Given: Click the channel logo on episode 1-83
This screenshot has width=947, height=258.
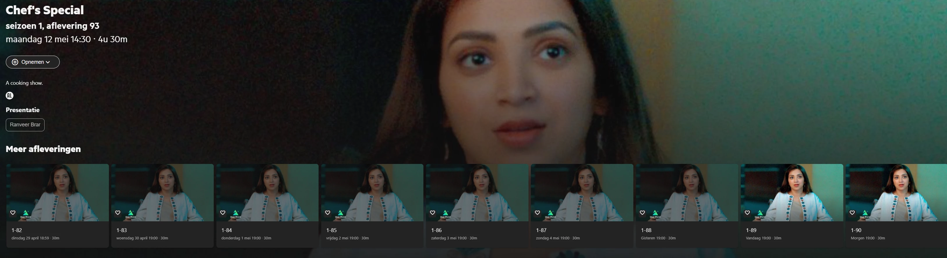Looking at the screenshot, I should (x=130, y=213).
